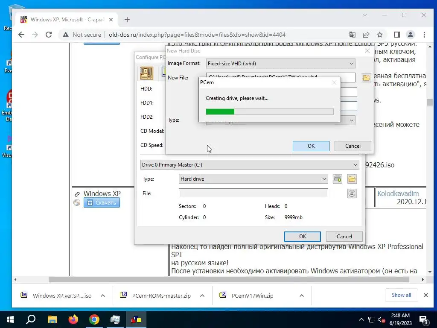Close the Windows XP, Microsoft tab
This screenshot has height=328, width=437.
tap(111, 20)
